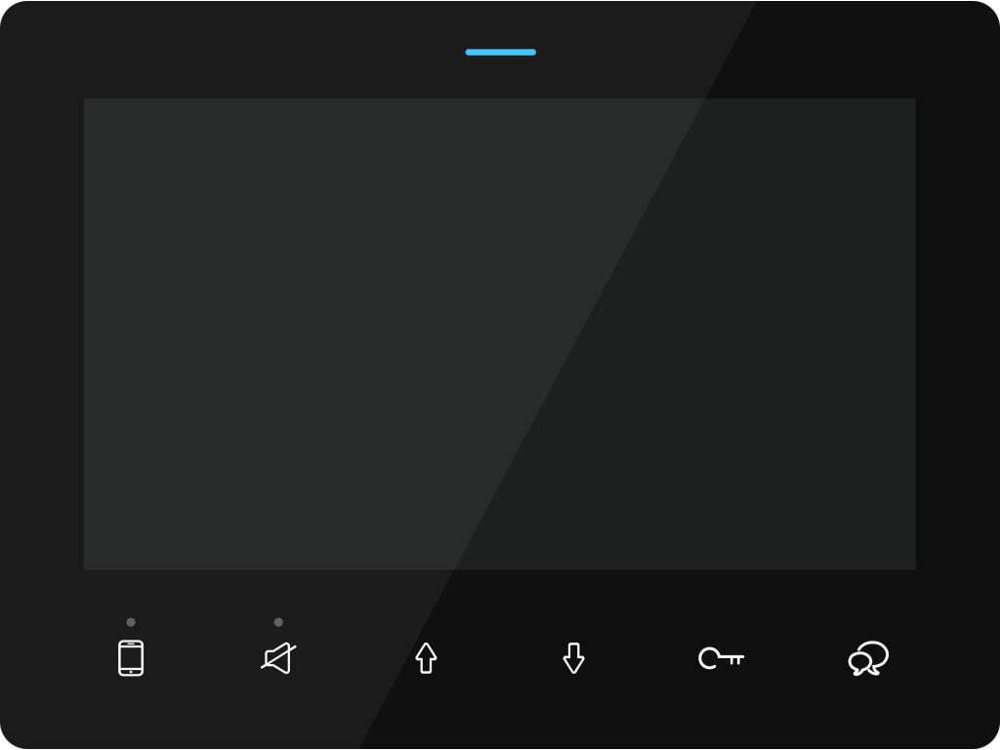Tap the crossed-out speaker mute icon

(278, 657)
